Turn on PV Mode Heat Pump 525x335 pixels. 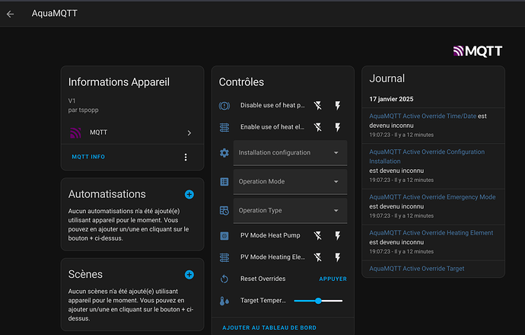click(338, 236)
